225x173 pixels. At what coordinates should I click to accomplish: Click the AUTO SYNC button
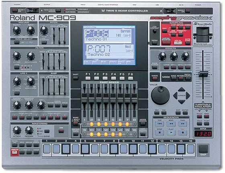(188, 43)
